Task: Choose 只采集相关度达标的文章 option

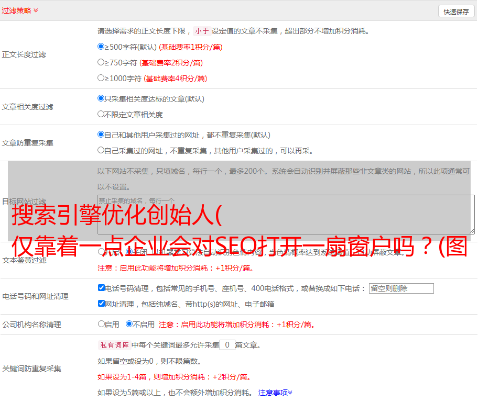Action: [x=101, y=98]
